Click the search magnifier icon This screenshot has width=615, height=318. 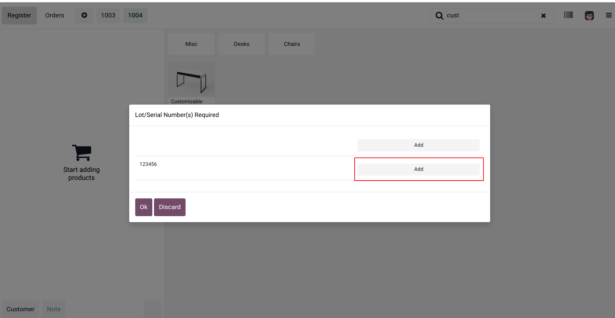coord(439,16)
